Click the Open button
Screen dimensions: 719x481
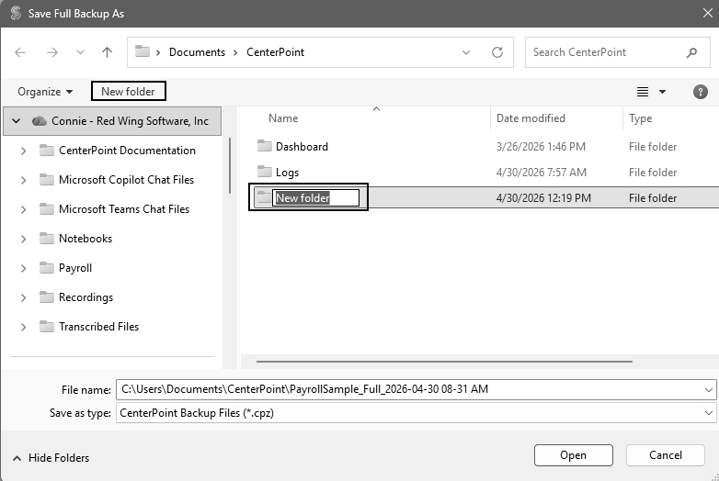click(573, 455)
